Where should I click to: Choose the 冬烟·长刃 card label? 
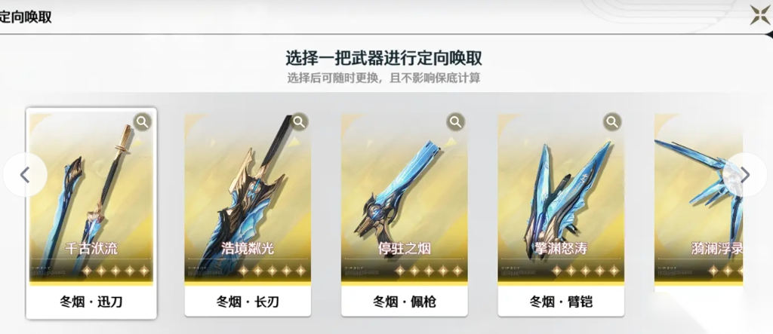[x=248, y=302]
